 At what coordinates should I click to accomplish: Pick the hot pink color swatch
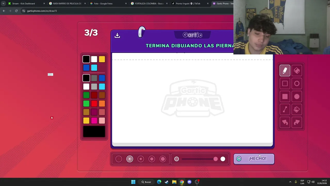pos(94,121)
